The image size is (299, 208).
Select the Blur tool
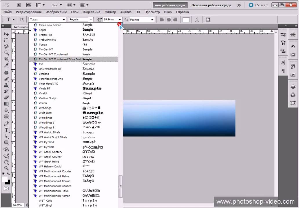tap(6, 110)
